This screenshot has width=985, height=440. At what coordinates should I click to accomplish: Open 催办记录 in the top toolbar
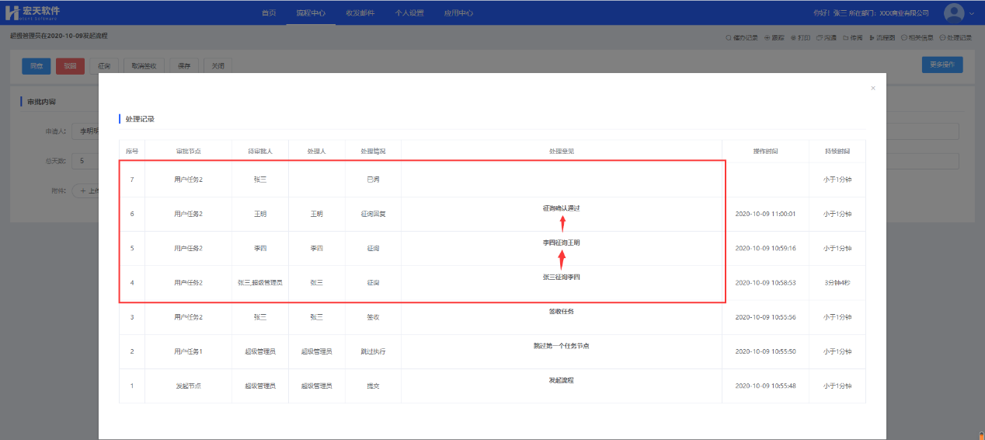(x=741, y=37)
